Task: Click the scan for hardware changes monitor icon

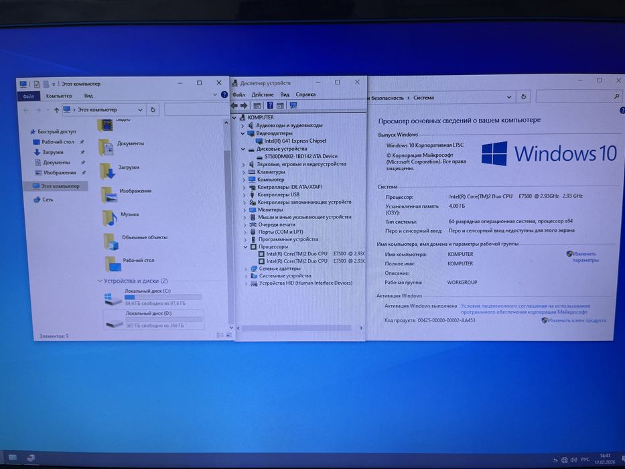Action: [293, 105]
